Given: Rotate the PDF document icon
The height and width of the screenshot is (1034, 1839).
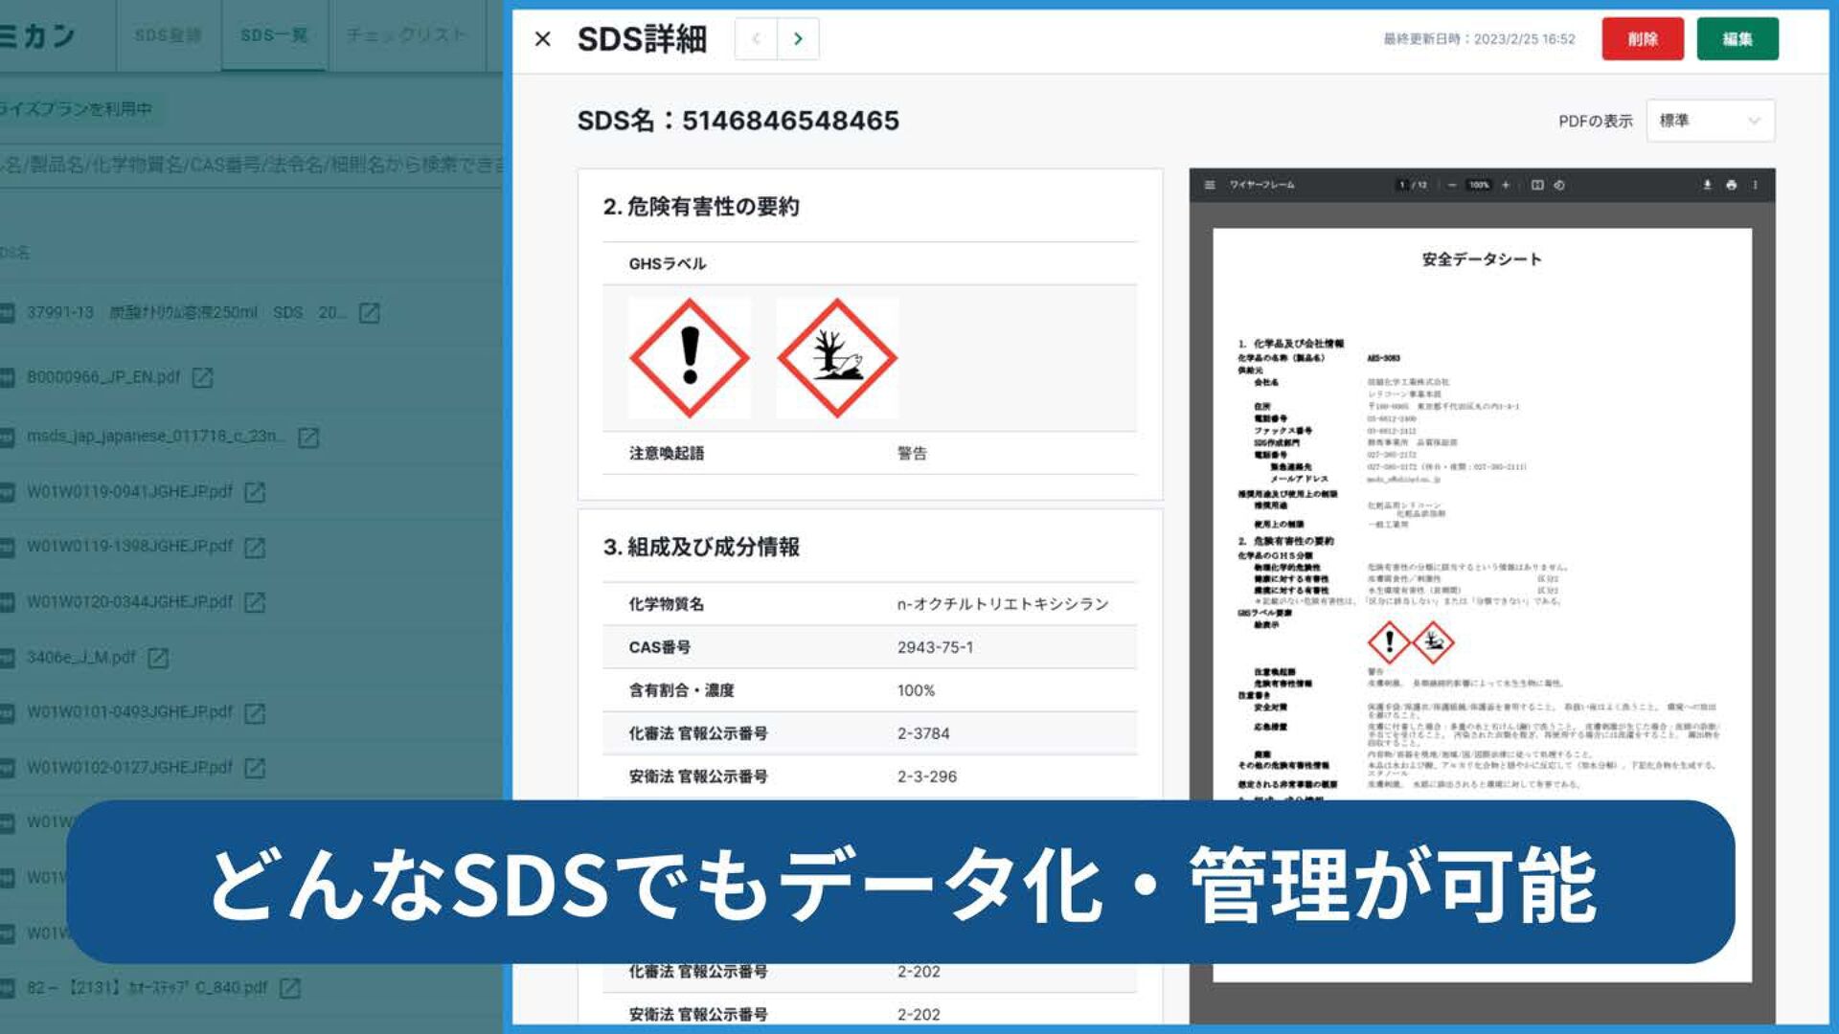Looking at the screenshot, I should 1559,185.
